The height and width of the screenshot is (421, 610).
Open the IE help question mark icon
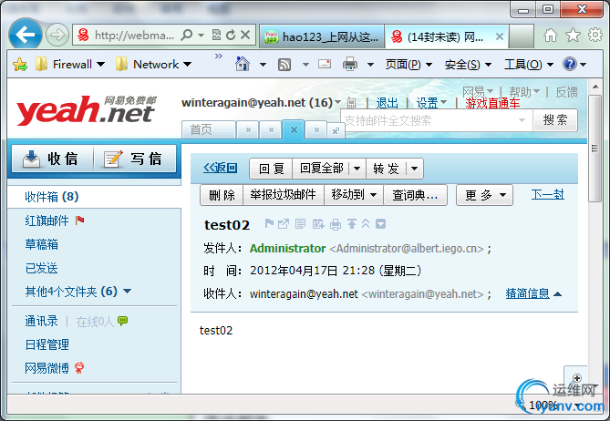(570, 64)
